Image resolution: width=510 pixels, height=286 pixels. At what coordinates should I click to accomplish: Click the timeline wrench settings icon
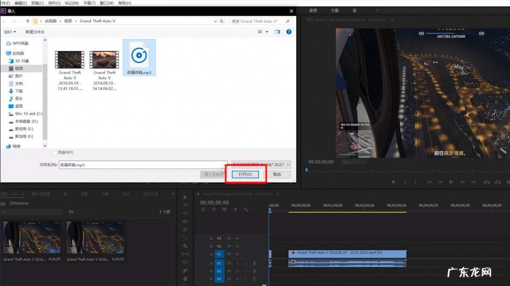pos(246,210)
